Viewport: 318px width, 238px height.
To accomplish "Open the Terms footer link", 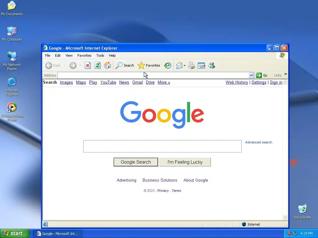I will click(x=176, y=191).
